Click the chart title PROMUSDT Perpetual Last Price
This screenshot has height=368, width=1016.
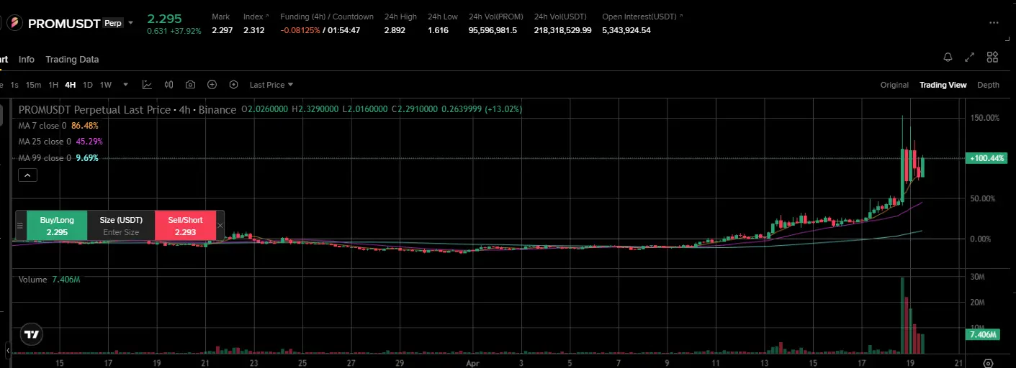point(94,109)
